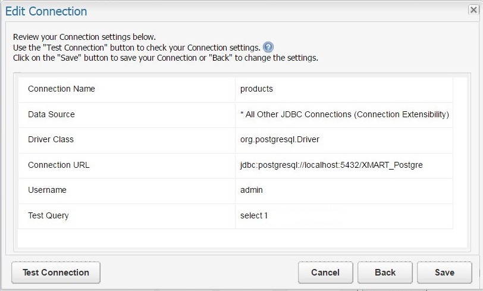Click the Username row label
This screenshot has width=483, height=291.
[x=47, y=190]
